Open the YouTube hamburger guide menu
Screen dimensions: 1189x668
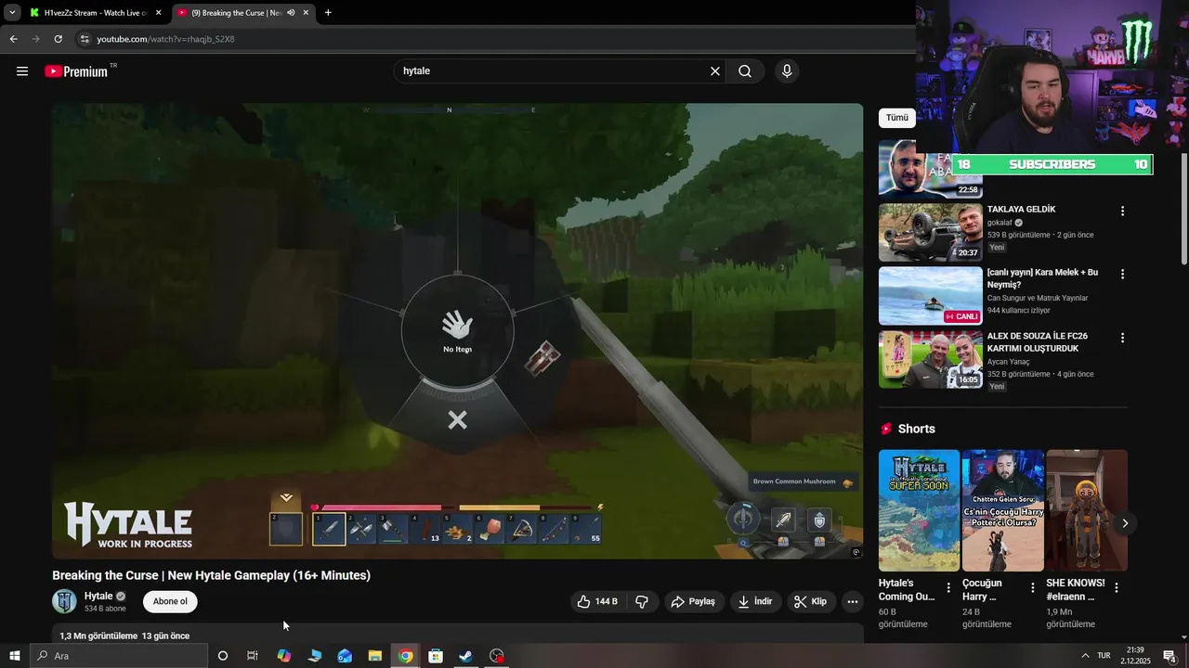(x=22, y=71)
